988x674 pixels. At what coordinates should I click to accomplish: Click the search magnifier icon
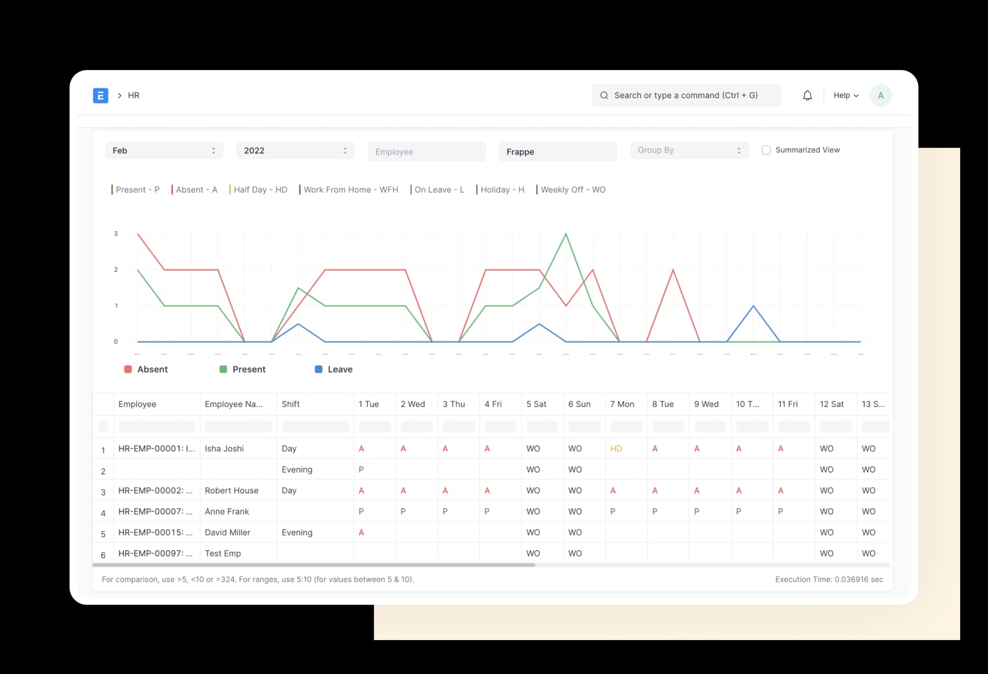click(604, 95)
